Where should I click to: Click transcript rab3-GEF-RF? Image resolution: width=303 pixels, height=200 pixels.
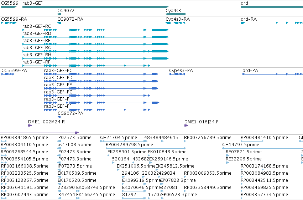pos(36,62)
